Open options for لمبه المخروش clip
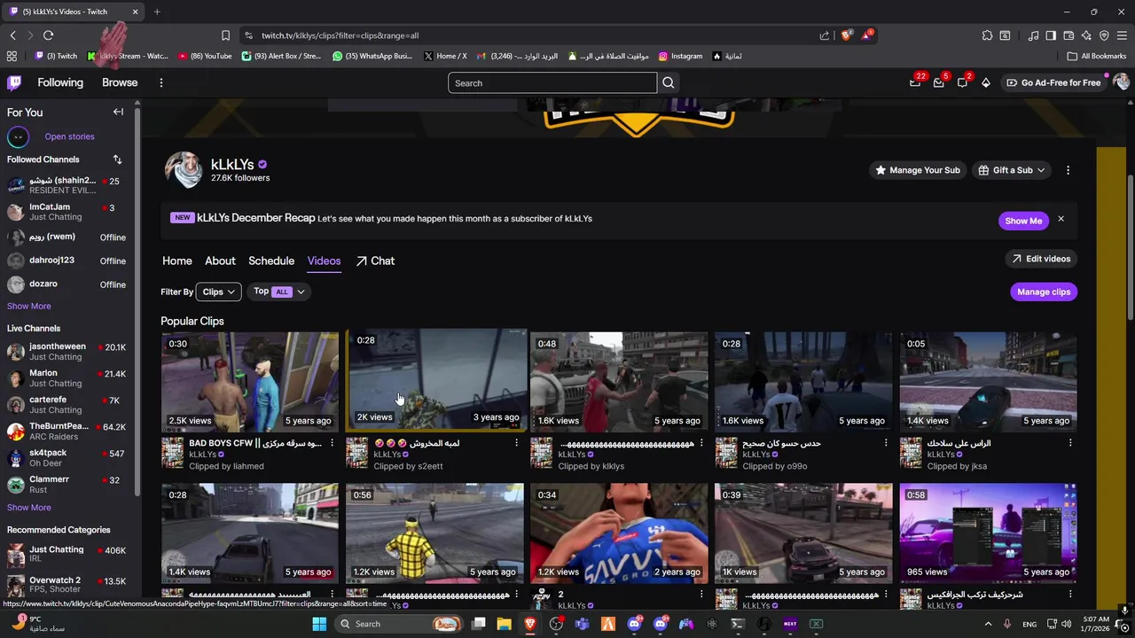The height and width of the screenshot is (638, 1135). point(516,442)
